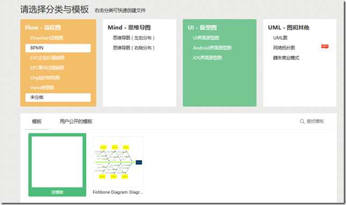Click the 空模板 label
The height and width of the screenshot is (205, 346).
coord(57,192)
